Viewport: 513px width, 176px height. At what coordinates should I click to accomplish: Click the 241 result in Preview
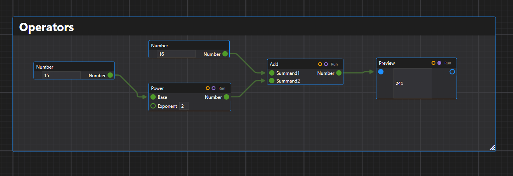[x=400, y=83]
